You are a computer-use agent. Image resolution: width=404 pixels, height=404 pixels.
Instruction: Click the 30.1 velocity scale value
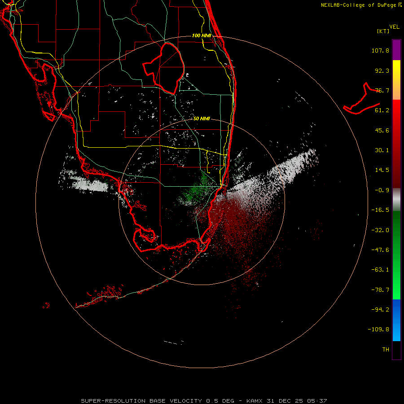tap(382, 150)
